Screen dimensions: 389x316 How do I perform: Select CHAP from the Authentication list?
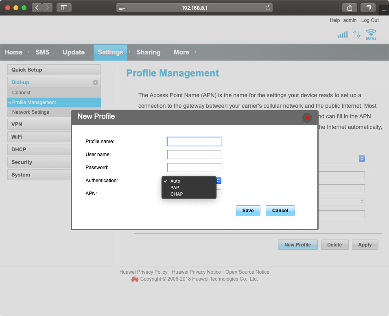coord(176,194)
